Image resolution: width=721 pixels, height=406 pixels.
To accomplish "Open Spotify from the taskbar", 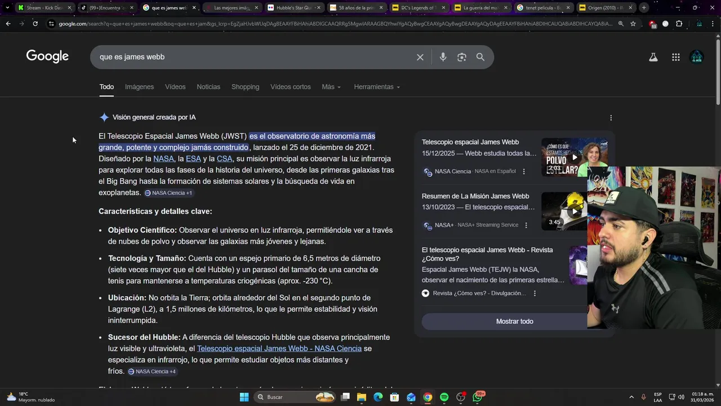I will pos(444,397).
